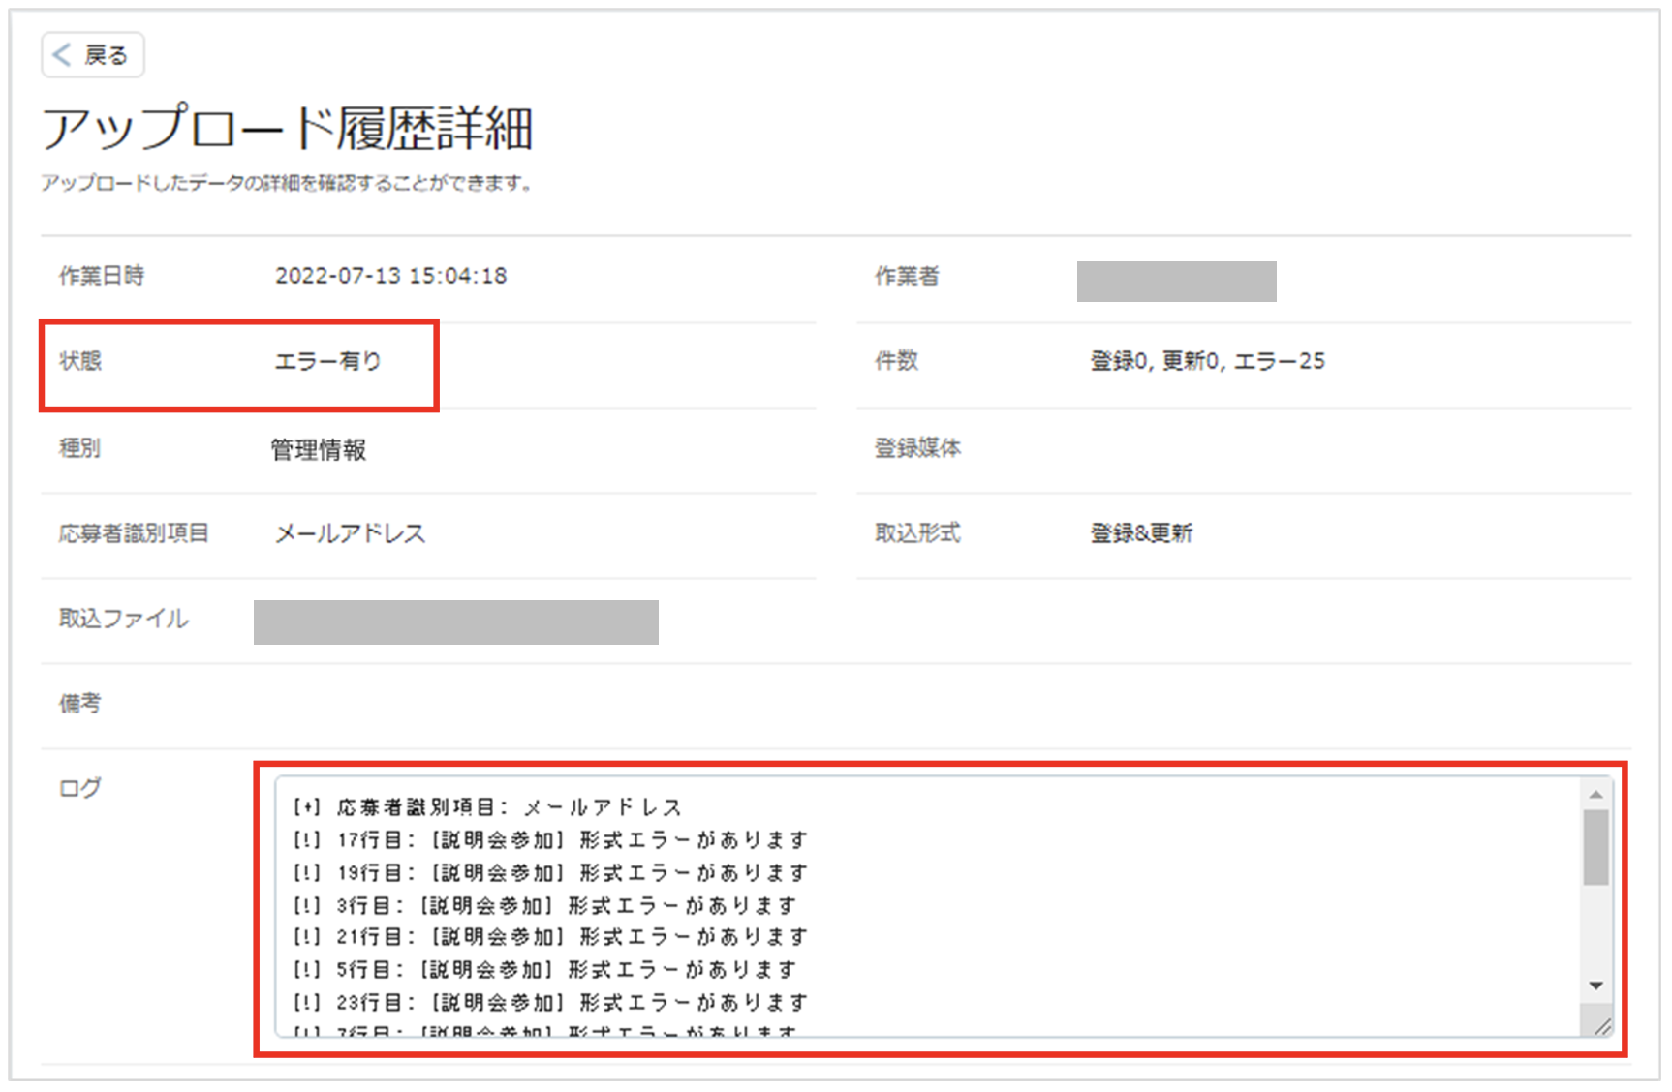Click the log scrollbar up arrow

tap(1595, 795)
